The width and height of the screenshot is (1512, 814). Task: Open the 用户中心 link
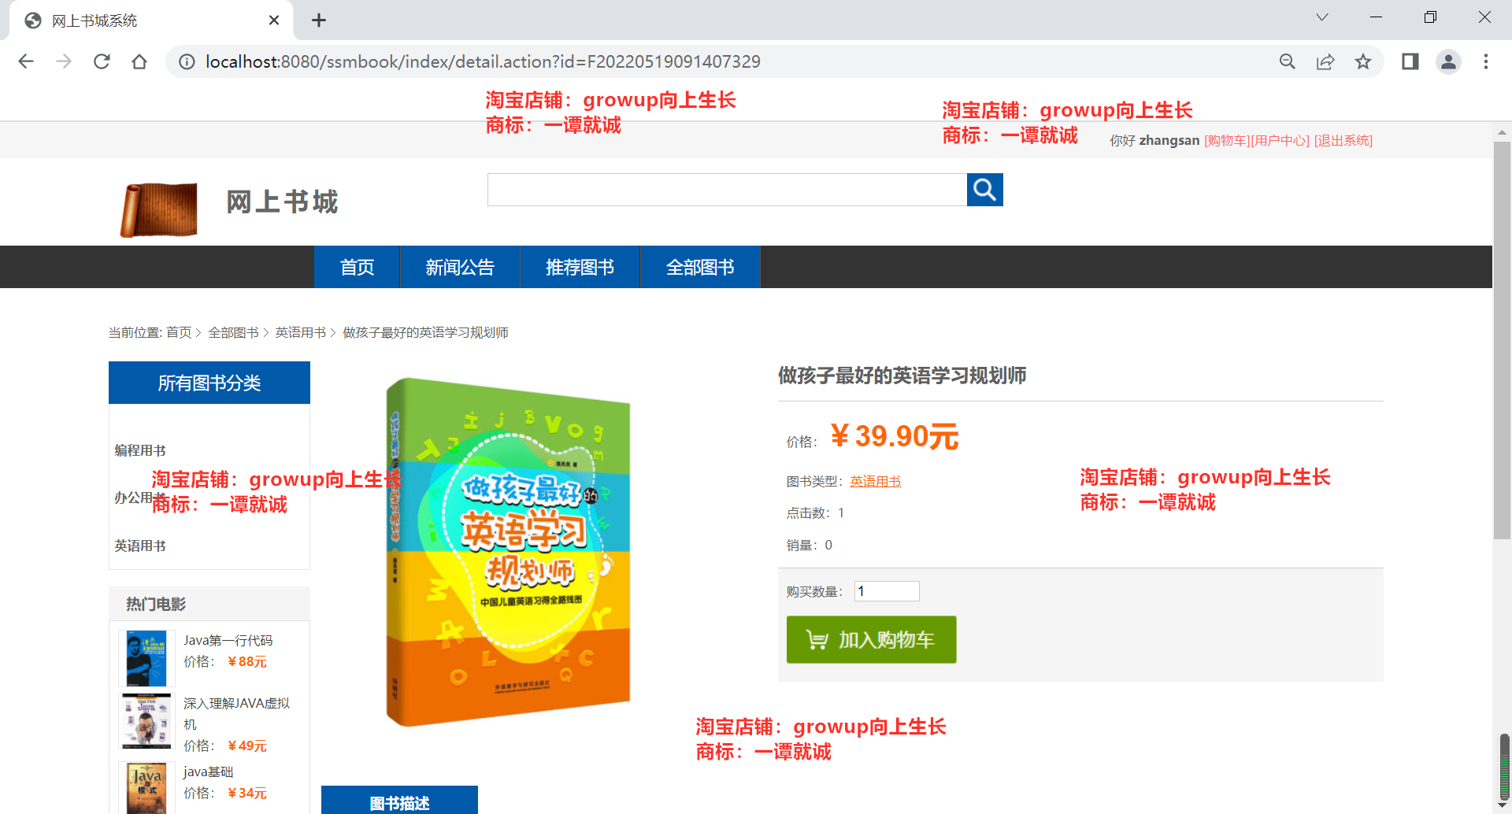(x=1280, y=140)
